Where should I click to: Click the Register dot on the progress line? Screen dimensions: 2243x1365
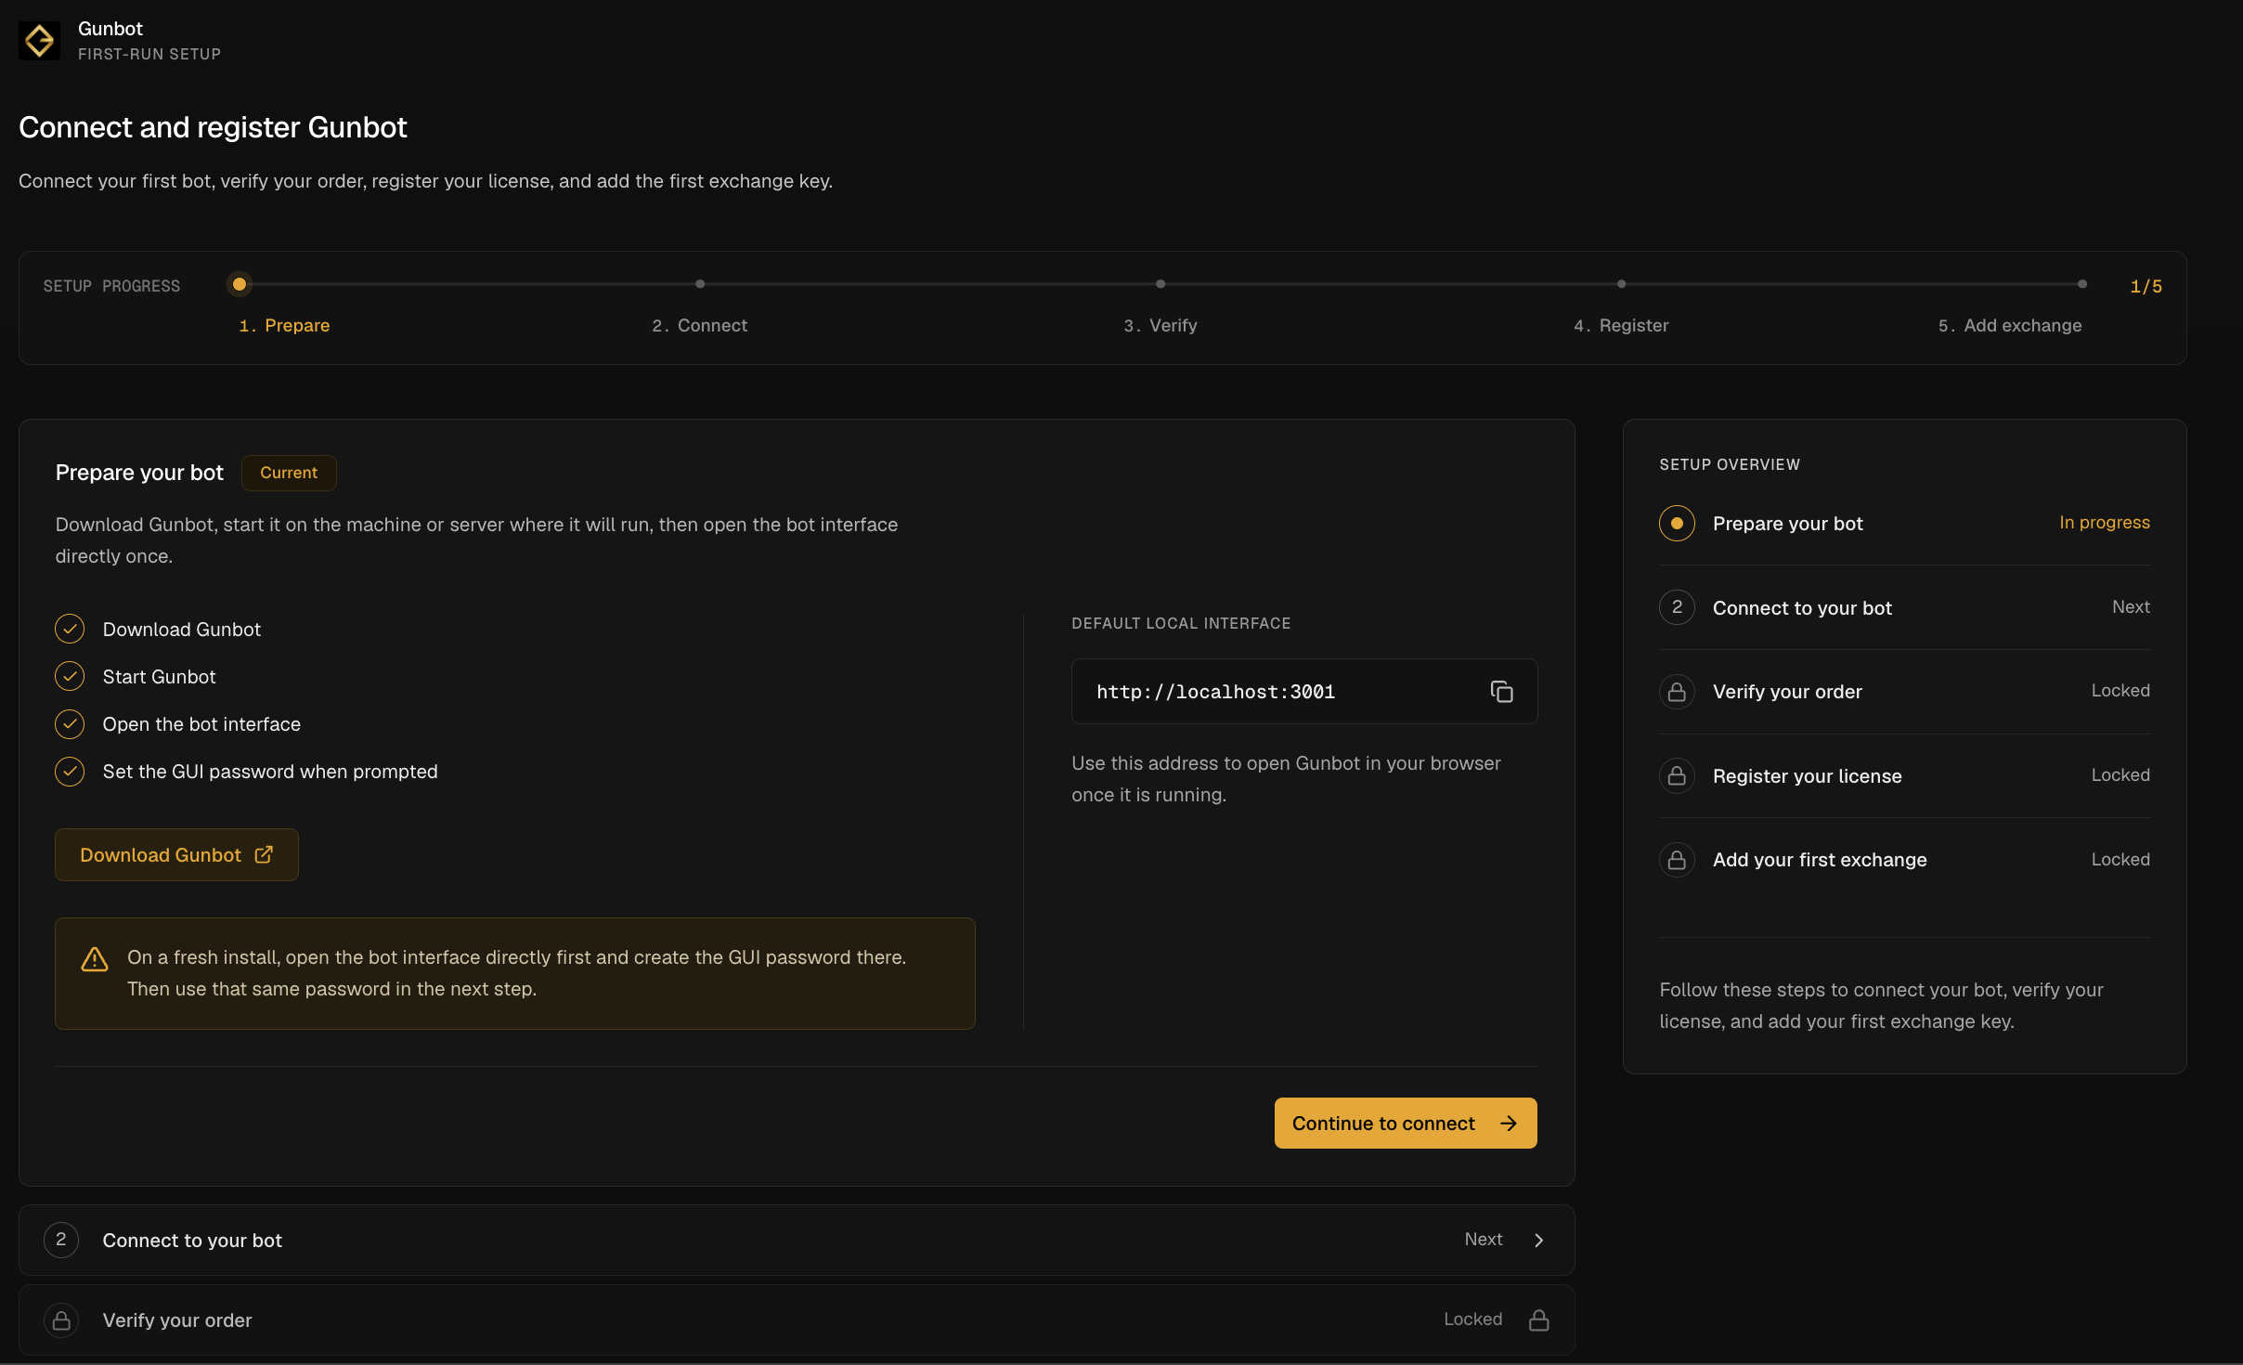coord(1621,284)
